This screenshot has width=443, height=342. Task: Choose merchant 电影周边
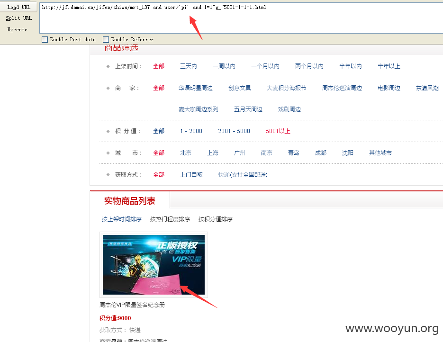[x=389, y=88]
